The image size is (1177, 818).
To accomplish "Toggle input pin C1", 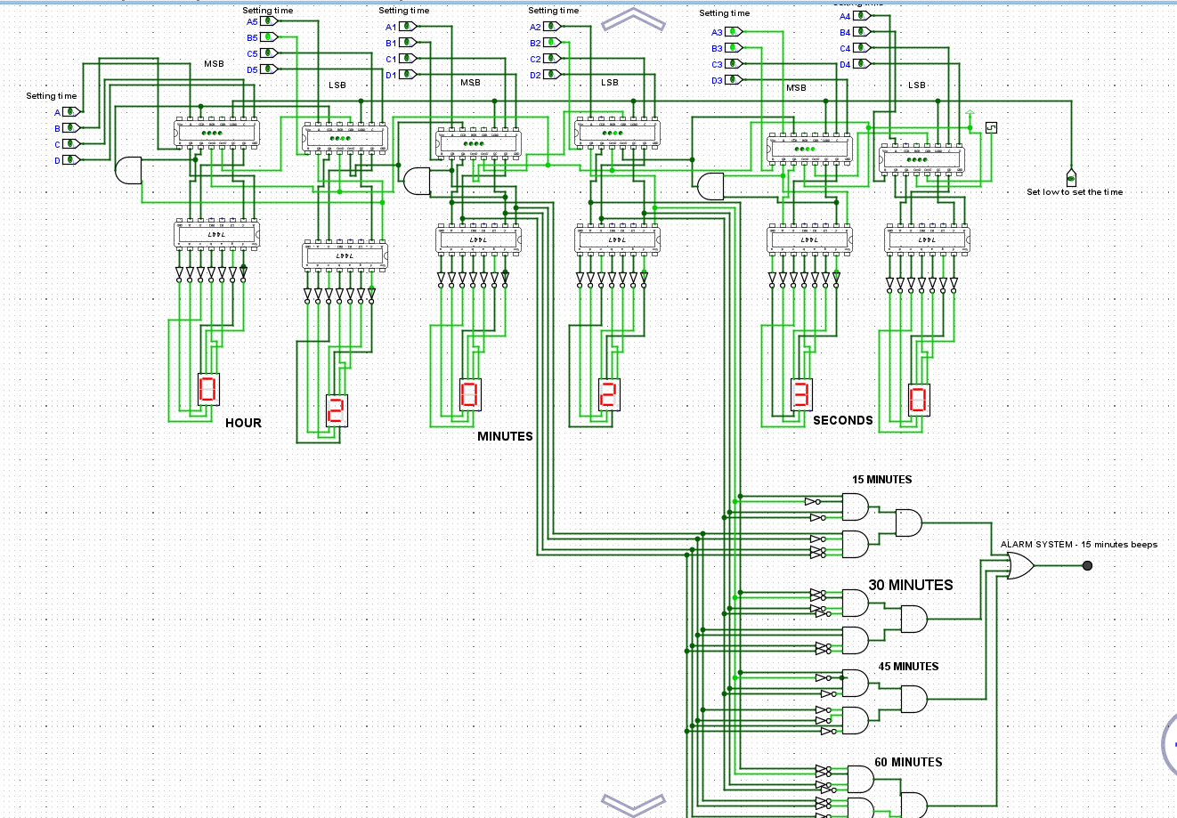I will coord(408,59).
